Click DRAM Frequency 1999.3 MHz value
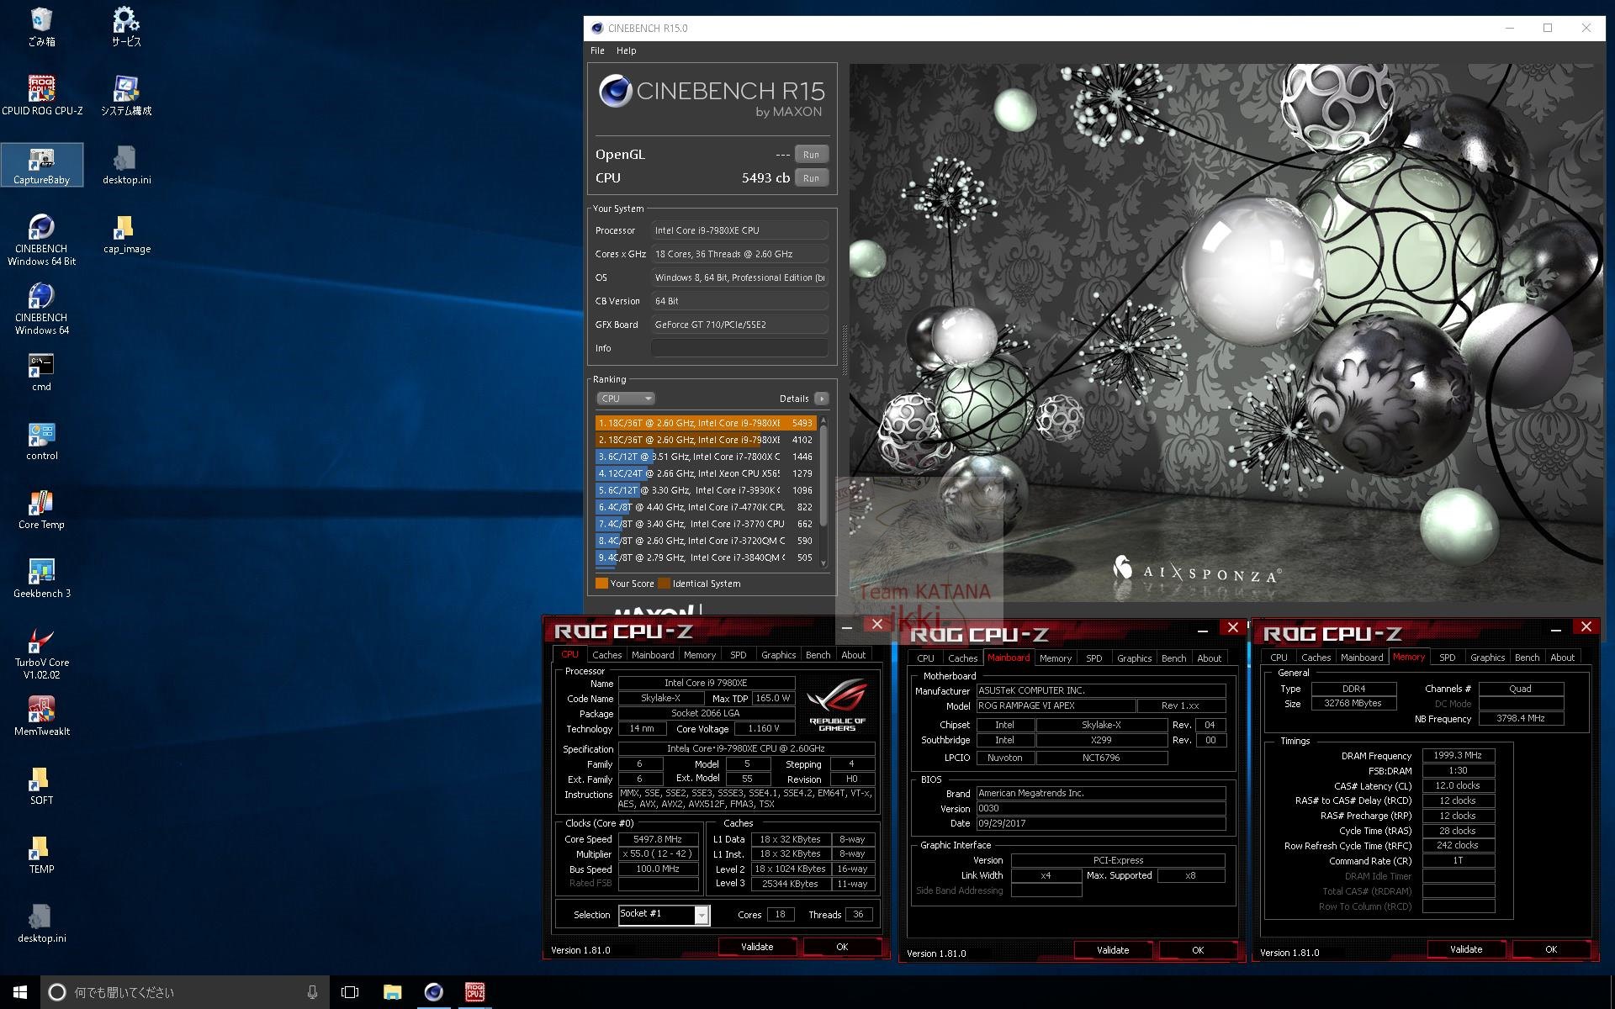1615x1009 pixels. click(1458, 755)
